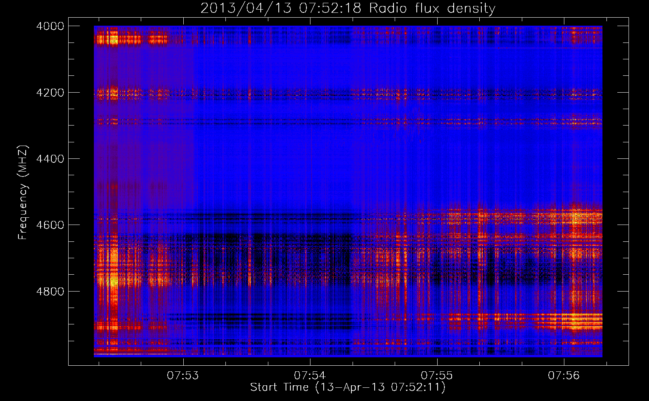Image resolution: width=649 pixels, height=401 pixels.
Task: Click the 07:55 time axis label
Action: (x=437, y=375)
